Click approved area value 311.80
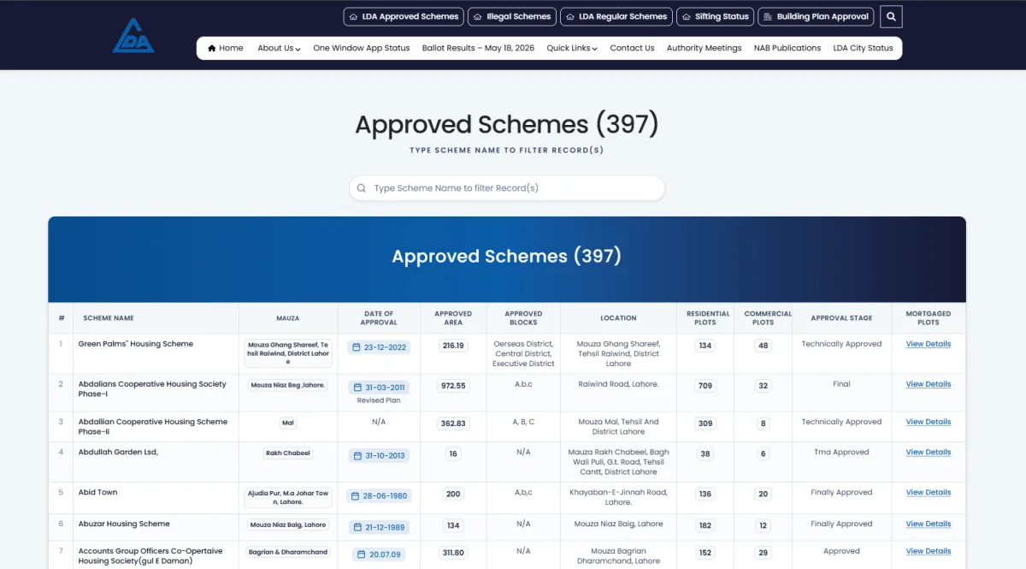 coord(453,553)
